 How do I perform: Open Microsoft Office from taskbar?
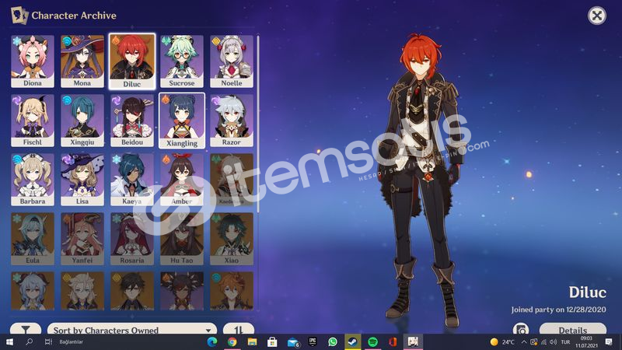(393, 342)
